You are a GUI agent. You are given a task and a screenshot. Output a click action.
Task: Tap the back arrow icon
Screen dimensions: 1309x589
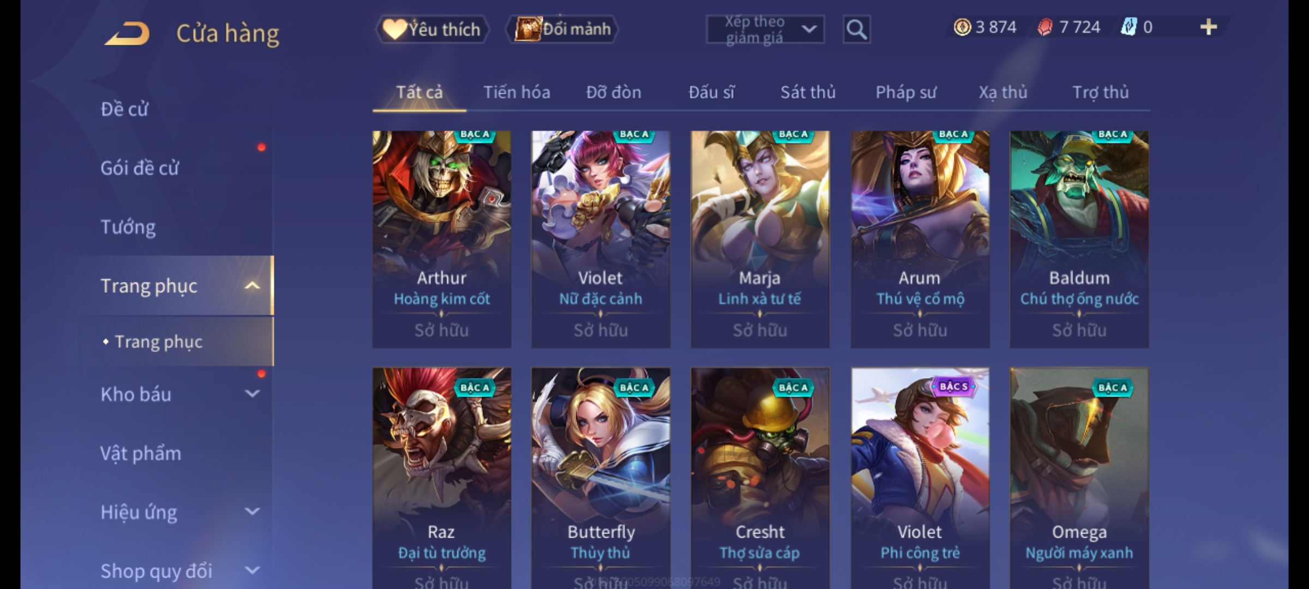pyautogui.click(x=128, y=34)
